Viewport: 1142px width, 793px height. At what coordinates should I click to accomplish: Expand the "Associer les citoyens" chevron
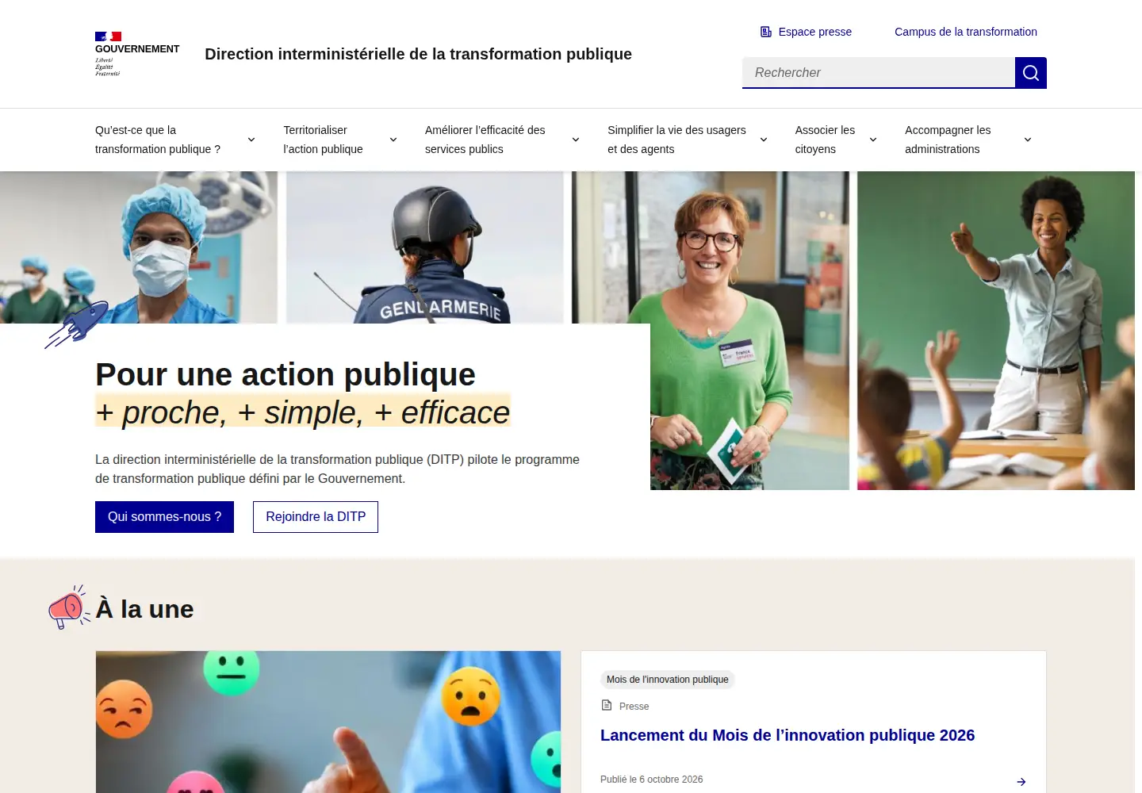coord(873,140)
